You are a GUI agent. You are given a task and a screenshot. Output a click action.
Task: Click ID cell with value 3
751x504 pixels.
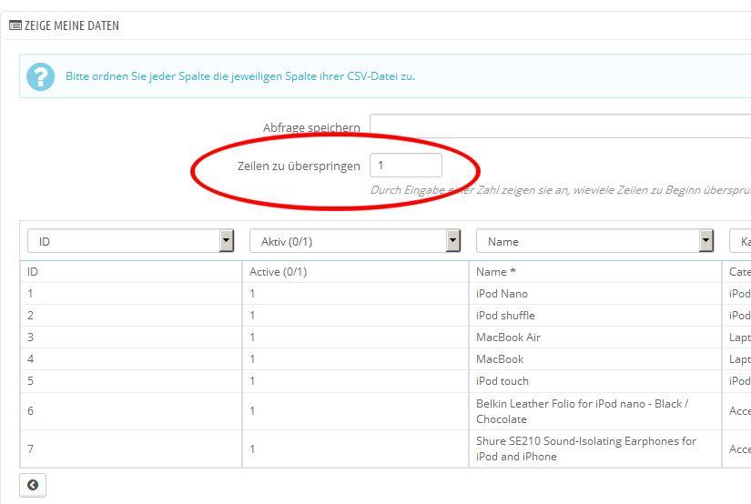tap(131, 338)
